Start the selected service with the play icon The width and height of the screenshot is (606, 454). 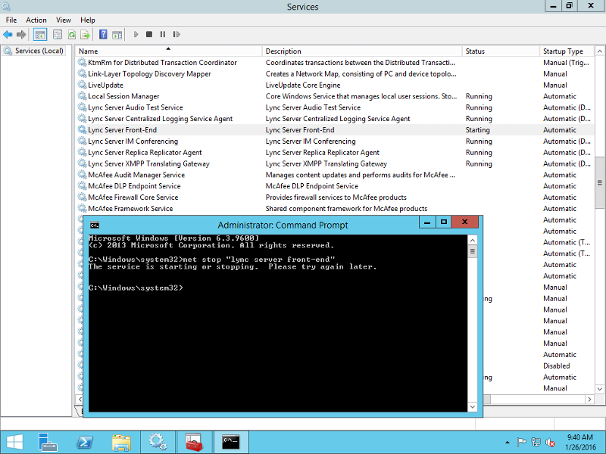point(136,34)
